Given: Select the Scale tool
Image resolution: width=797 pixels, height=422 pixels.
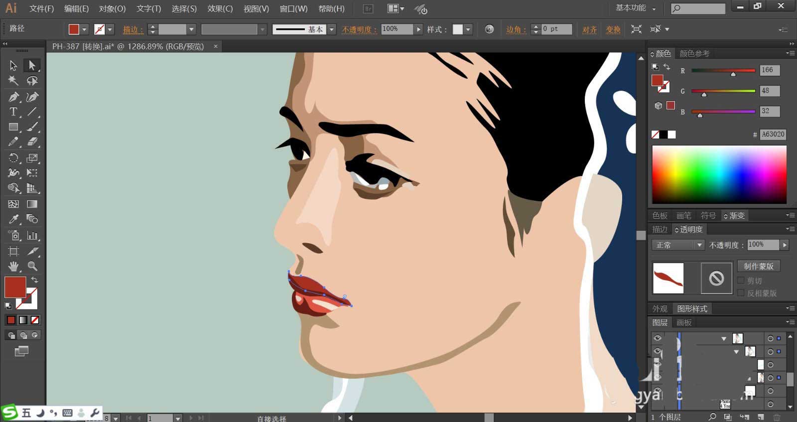Looking at the screenshot, I should (32, 158).
